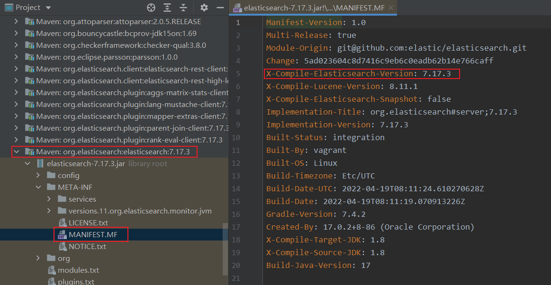
Task: Click the org folder icon
Action: [x=51, y=258]
